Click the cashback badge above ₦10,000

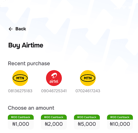tap(120, 117)
